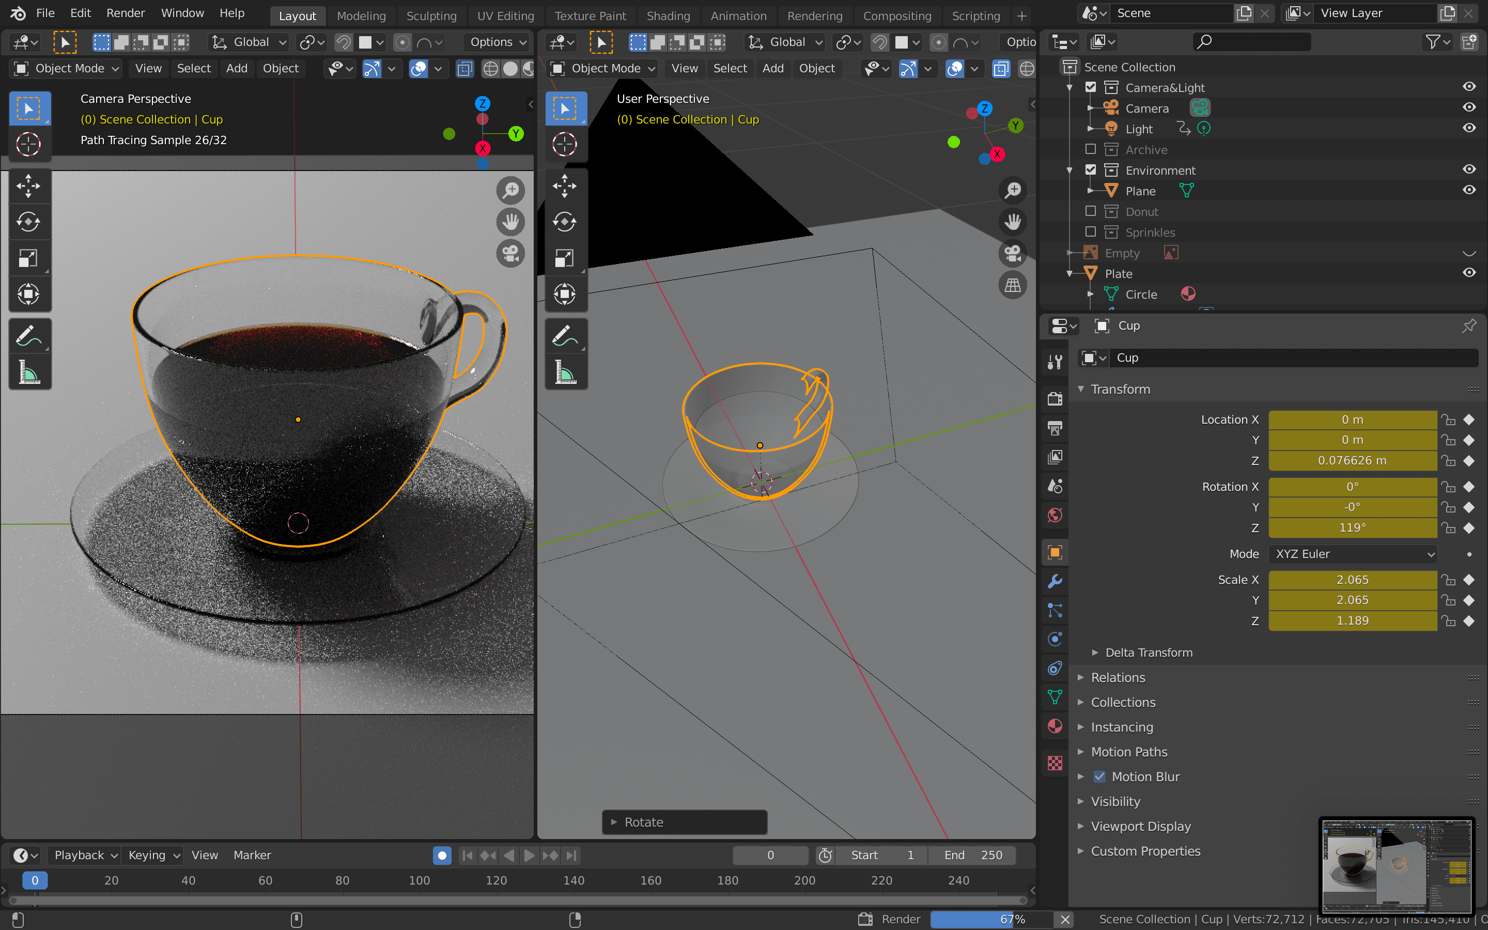
Task: Open the Object Data properties tab
Action: tap(1055, 698)
